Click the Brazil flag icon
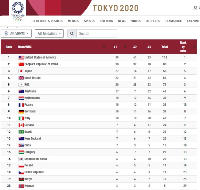 [21, 132]
